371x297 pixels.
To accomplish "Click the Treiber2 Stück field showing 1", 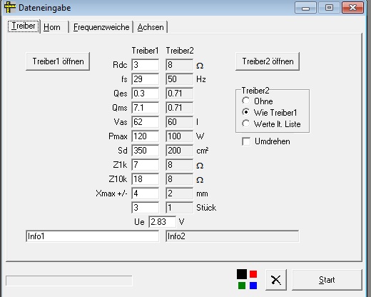I will 180,208.
